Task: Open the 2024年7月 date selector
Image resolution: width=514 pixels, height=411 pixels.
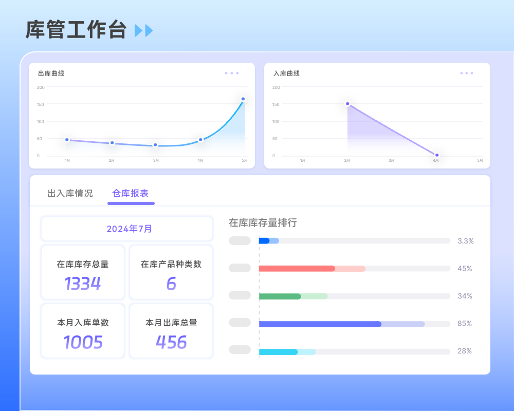Action: coord(128,228)
